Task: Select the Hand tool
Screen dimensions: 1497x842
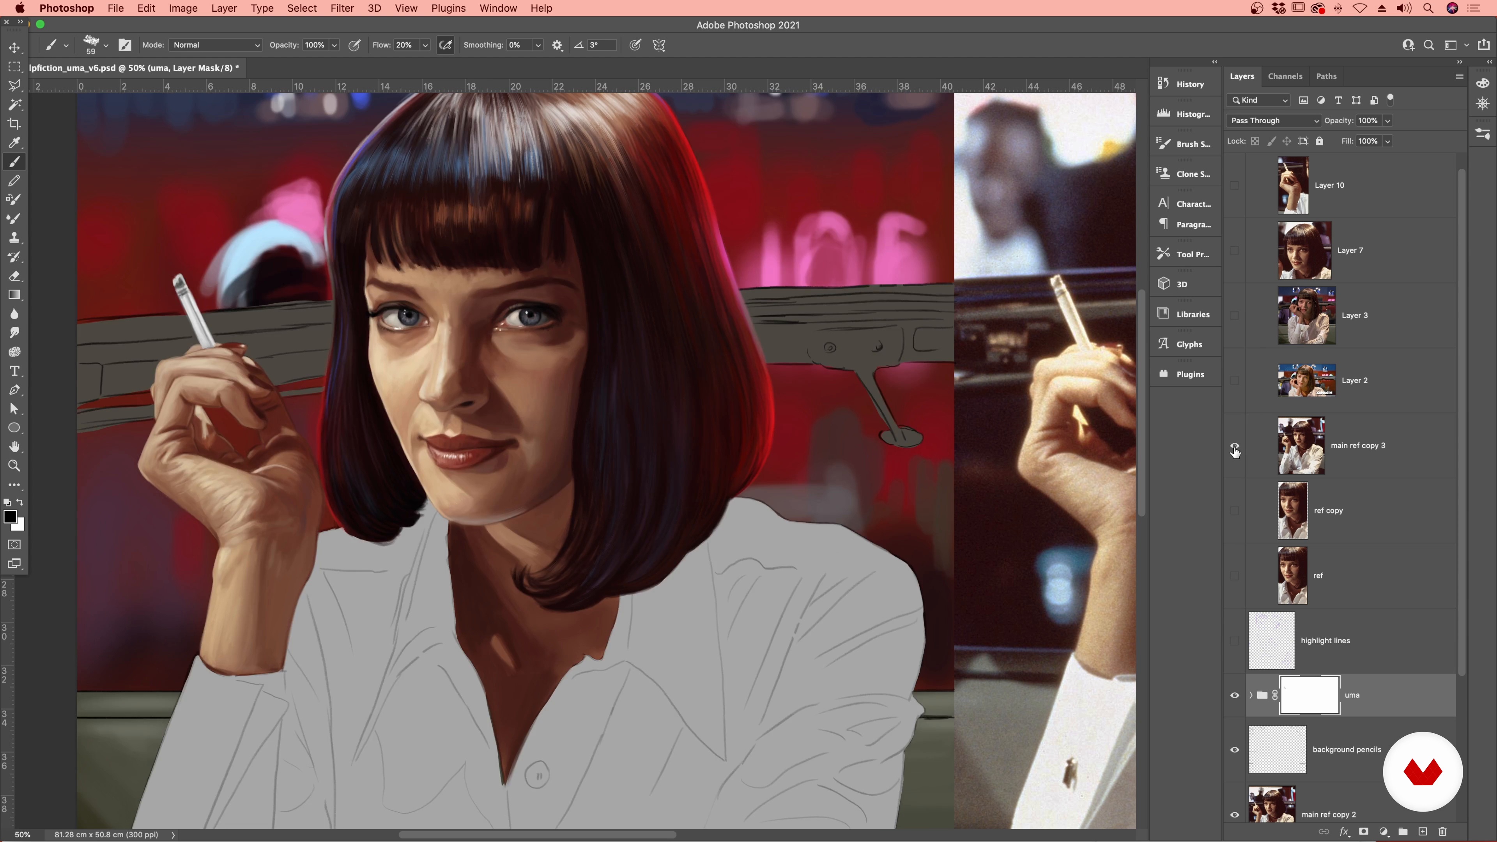Action: point(14,447)
